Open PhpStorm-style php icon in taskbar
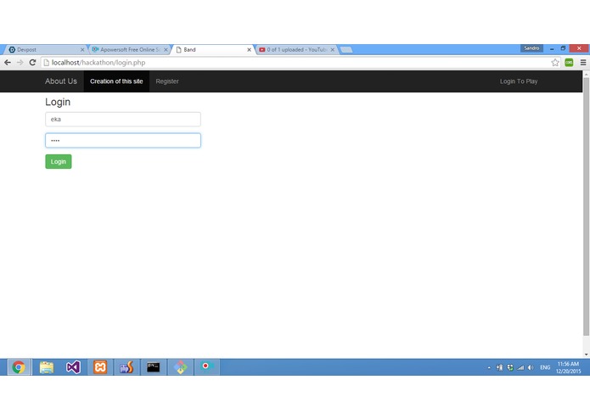The height and width of the screenshot is (419, 590). tap(126, 367)
